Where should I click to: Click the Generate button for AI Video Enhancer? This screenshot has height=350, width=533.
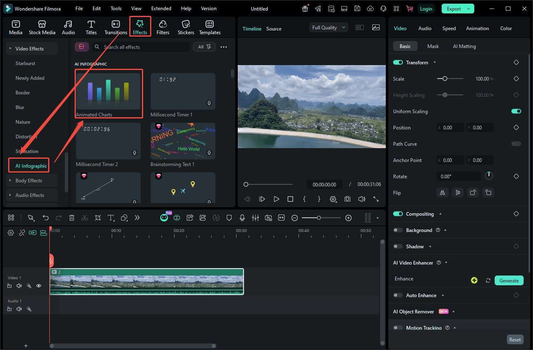509,280
